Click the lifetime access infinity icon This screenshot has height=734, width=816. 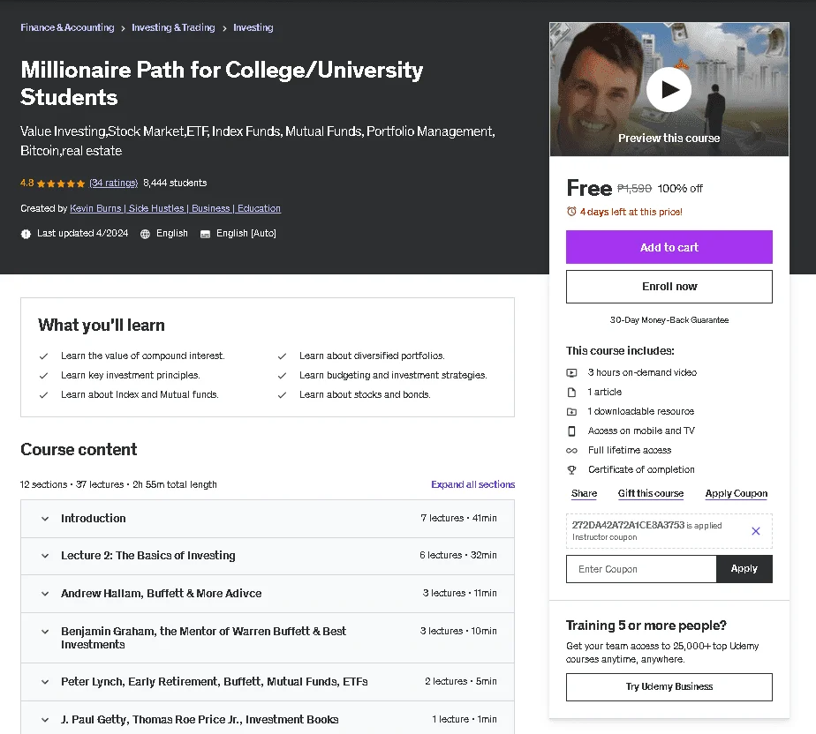point(571,451)
